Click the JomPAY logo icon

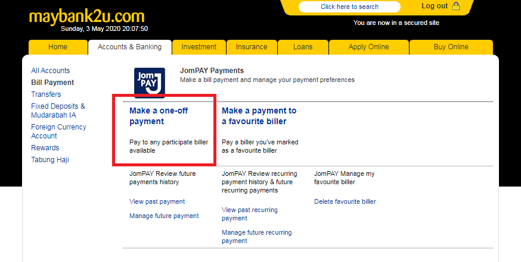(150, 83)
